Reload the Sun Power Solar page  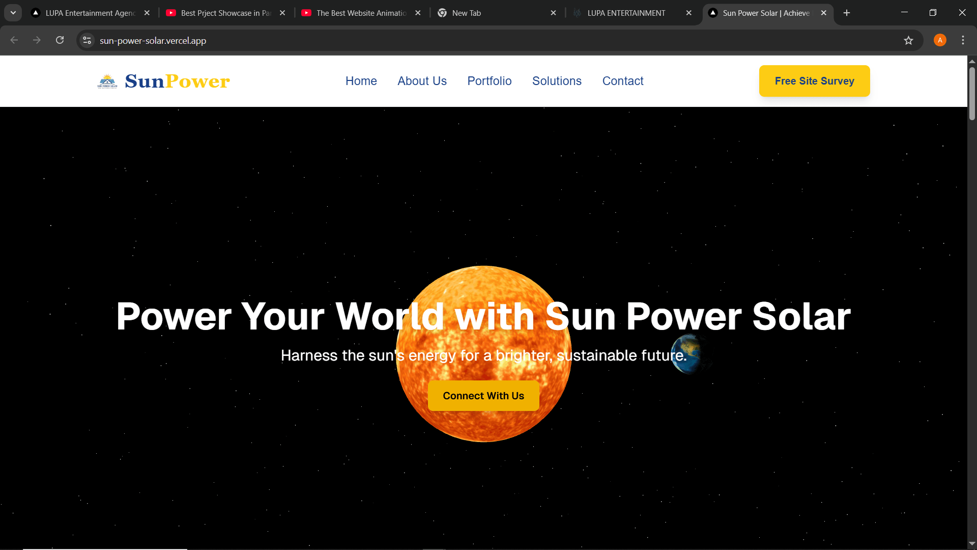click(x=60, y=40)
